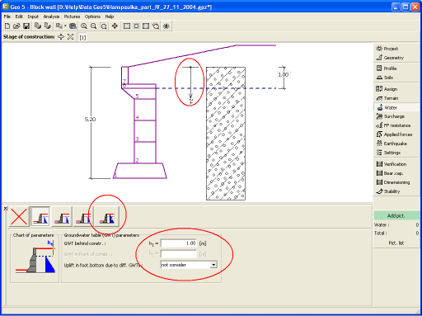Open Stability analysis mode
This screenshot has width=422, height=316.
(x=396, y=191)
